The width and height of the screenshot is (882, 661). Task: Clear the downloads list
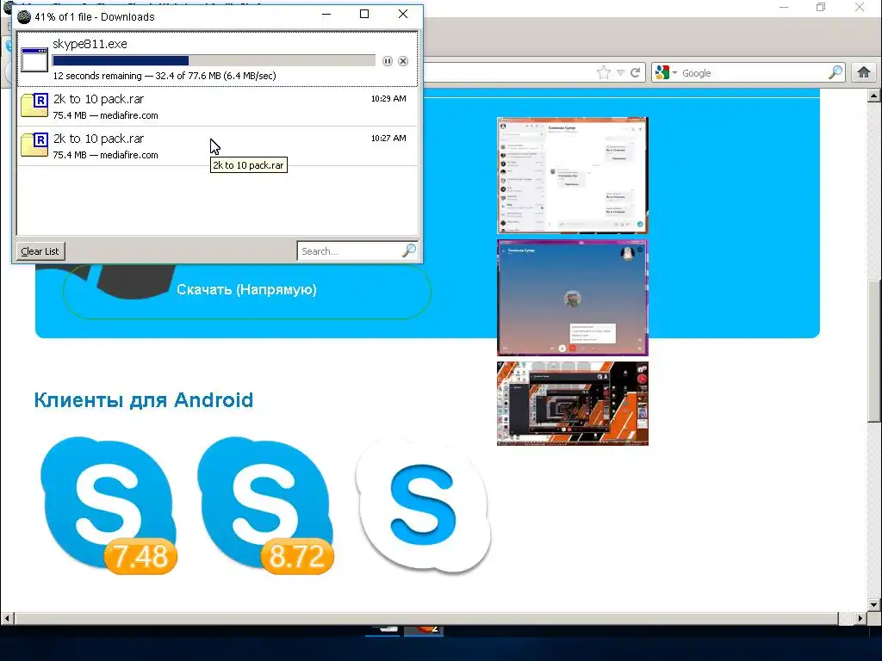40,251
